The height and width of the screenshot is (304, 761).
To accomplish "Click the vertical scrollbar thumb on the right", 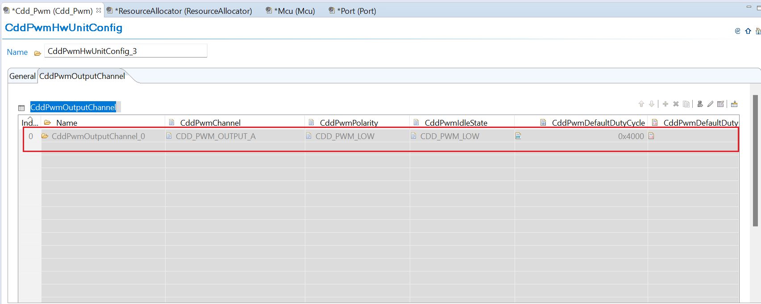I will pos(756,160).
